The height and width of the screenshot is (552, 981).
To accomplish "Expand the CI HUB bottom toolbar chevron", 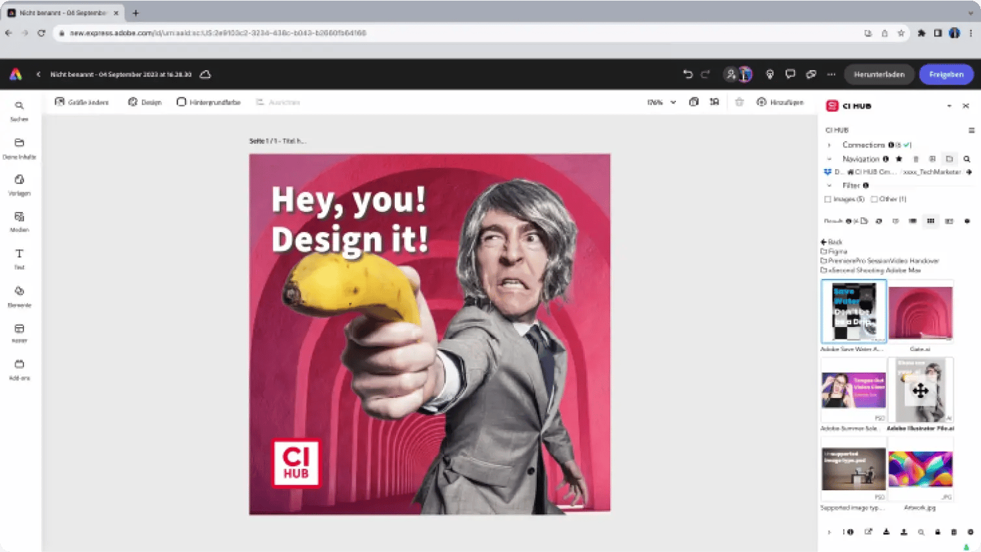I will click(x=829, y=532).
